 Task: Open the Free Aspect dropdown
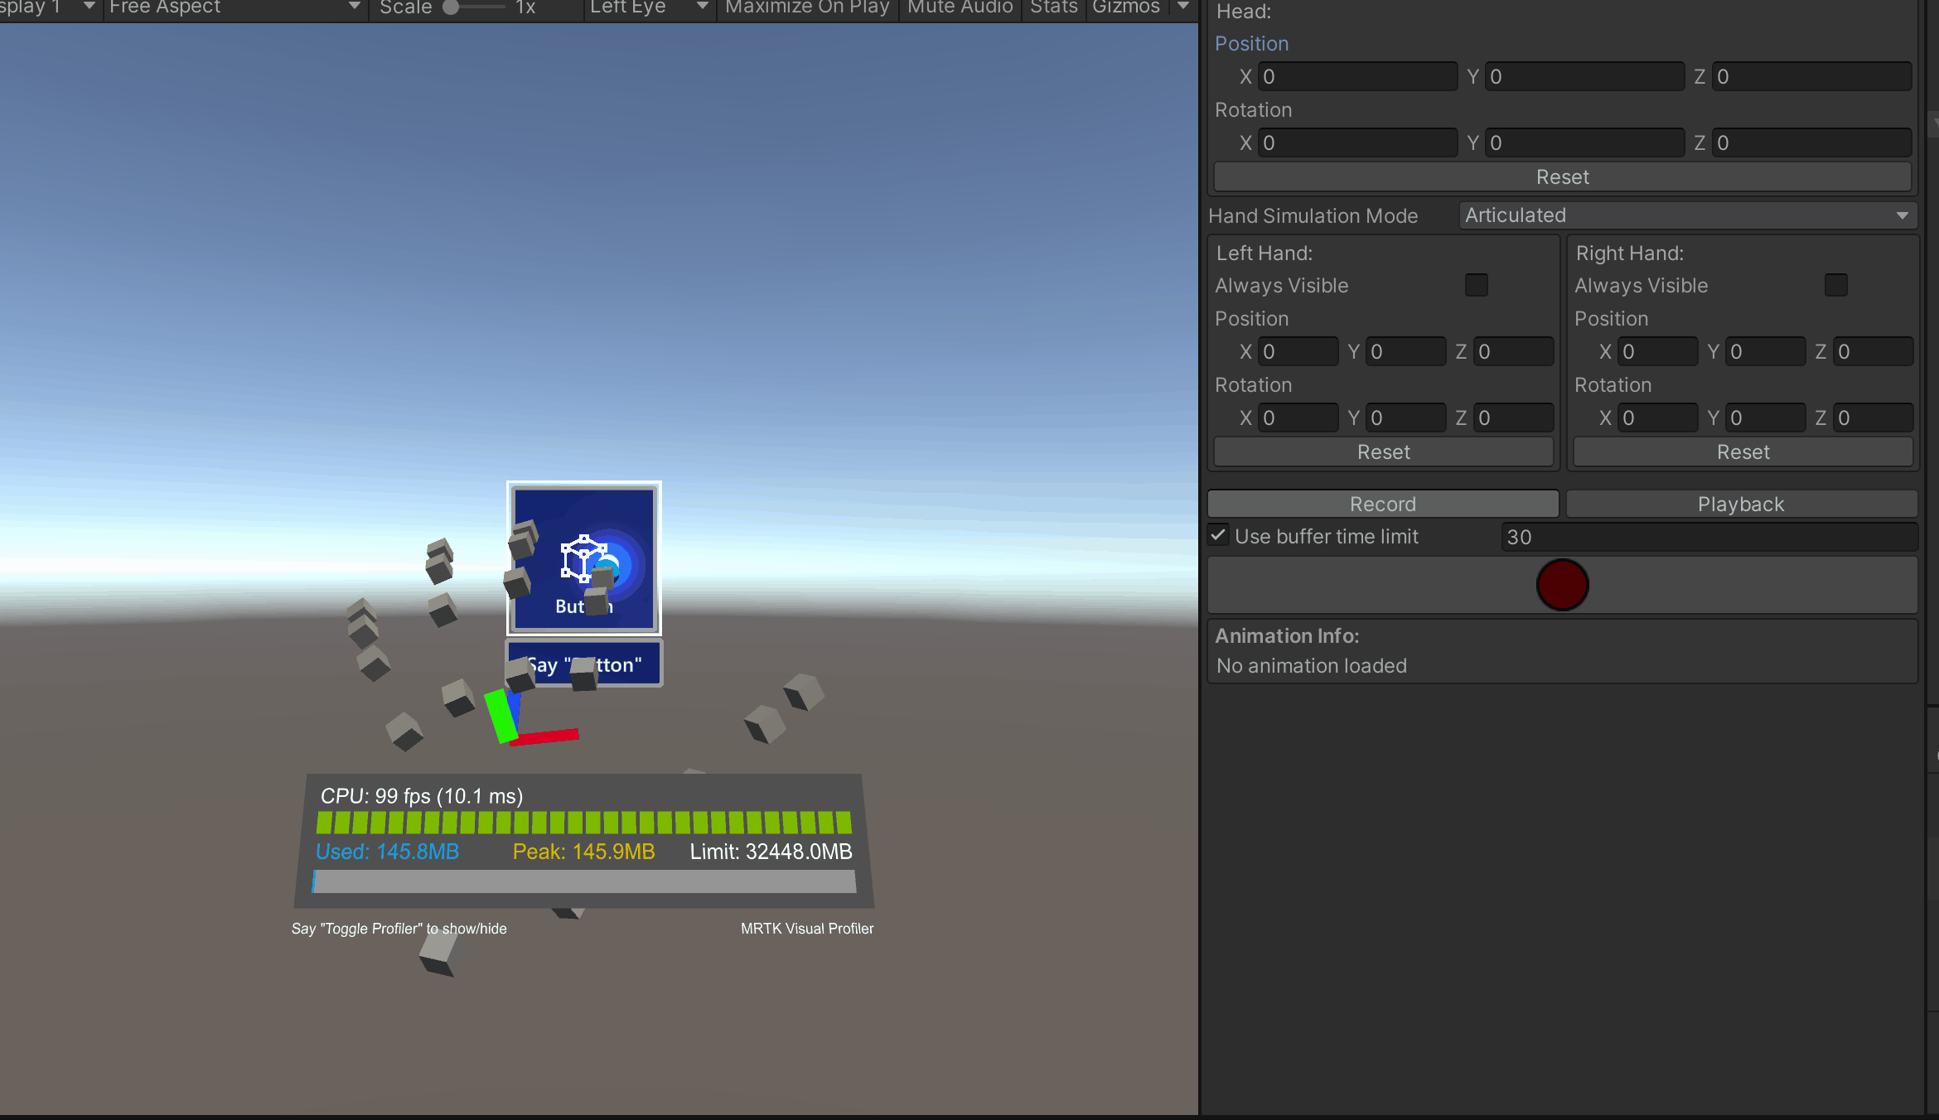pos(235,7)
